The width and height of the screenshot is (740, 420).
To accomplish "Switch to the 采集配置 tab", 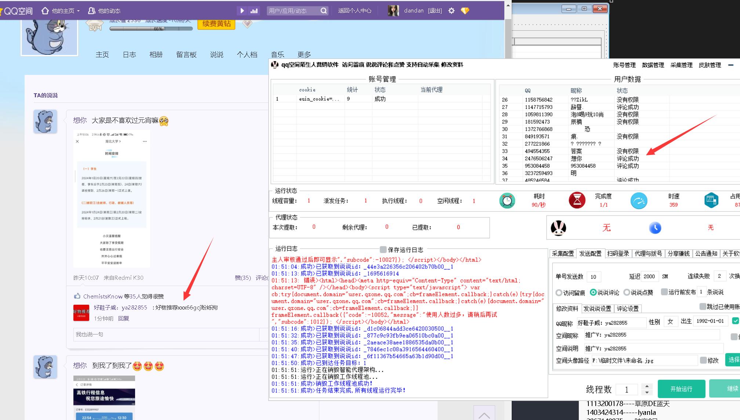I will (563, 254).
